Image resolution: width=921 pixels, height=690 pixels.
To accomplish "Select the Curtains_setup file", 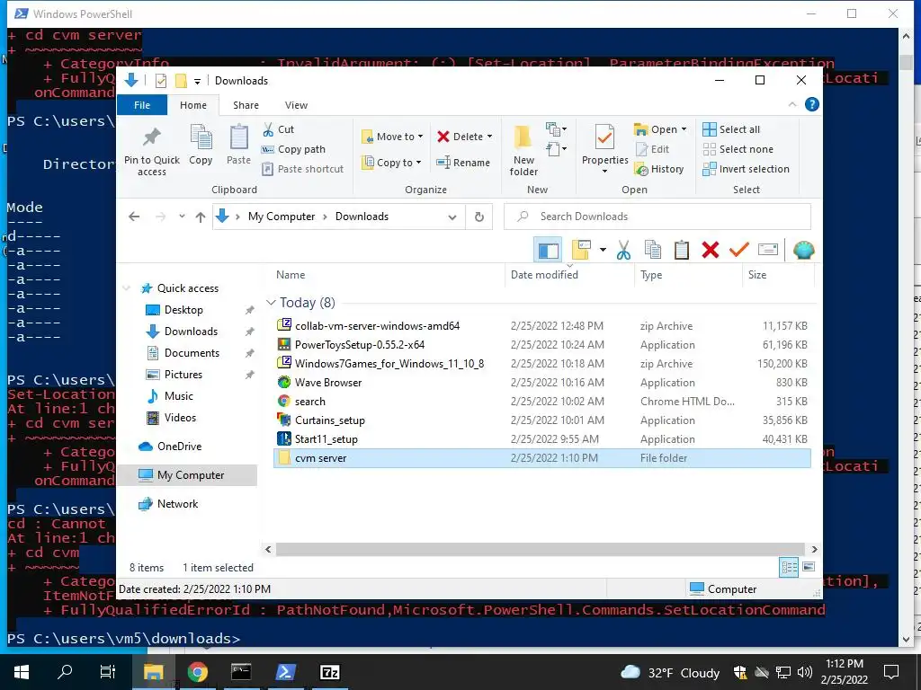I will tap(329, 420).
